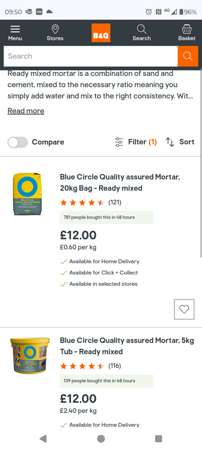Tap star rating of 20kg bag (121)
This screenshot has height=450, width=202.
click(82, 202)
